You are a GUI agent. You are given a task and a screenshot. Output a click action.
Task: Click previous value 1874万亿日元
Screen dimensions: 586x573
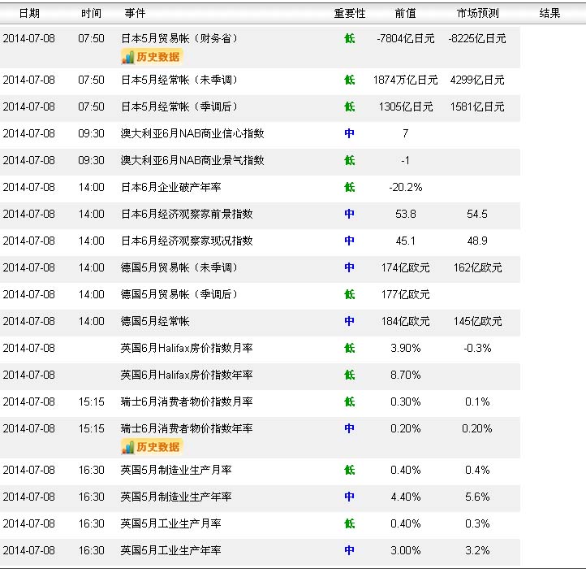(406, 80)
